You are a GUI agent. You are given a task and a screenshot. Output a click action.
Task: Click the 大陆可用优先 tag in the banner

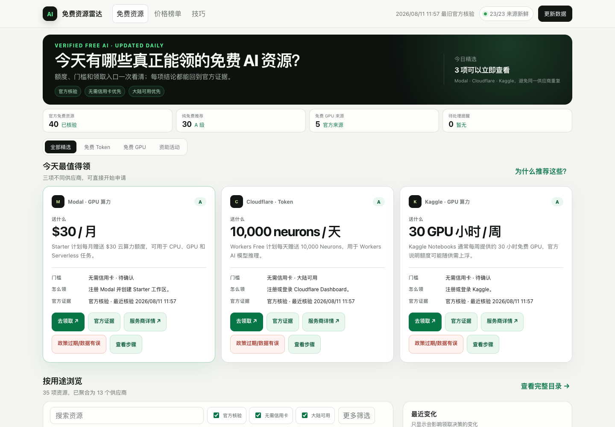[x=146, y=91]
